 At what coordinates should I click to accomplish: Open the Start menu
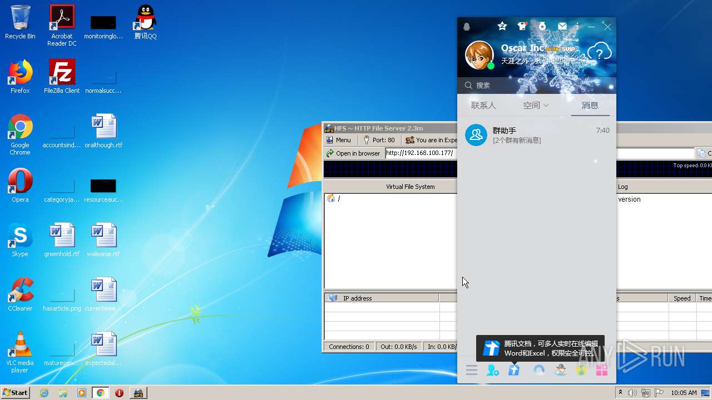click(x=16, y=392)
